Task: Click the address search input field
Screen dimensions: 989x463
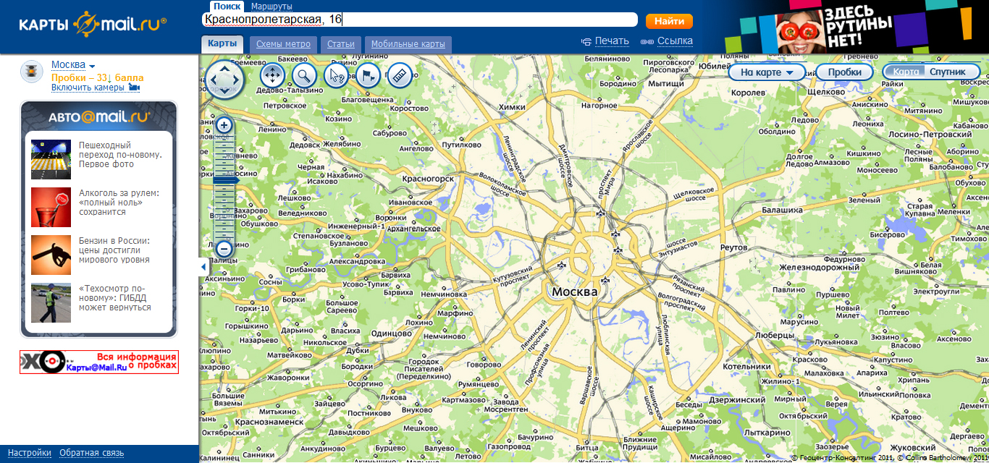Action: (419, 20)
